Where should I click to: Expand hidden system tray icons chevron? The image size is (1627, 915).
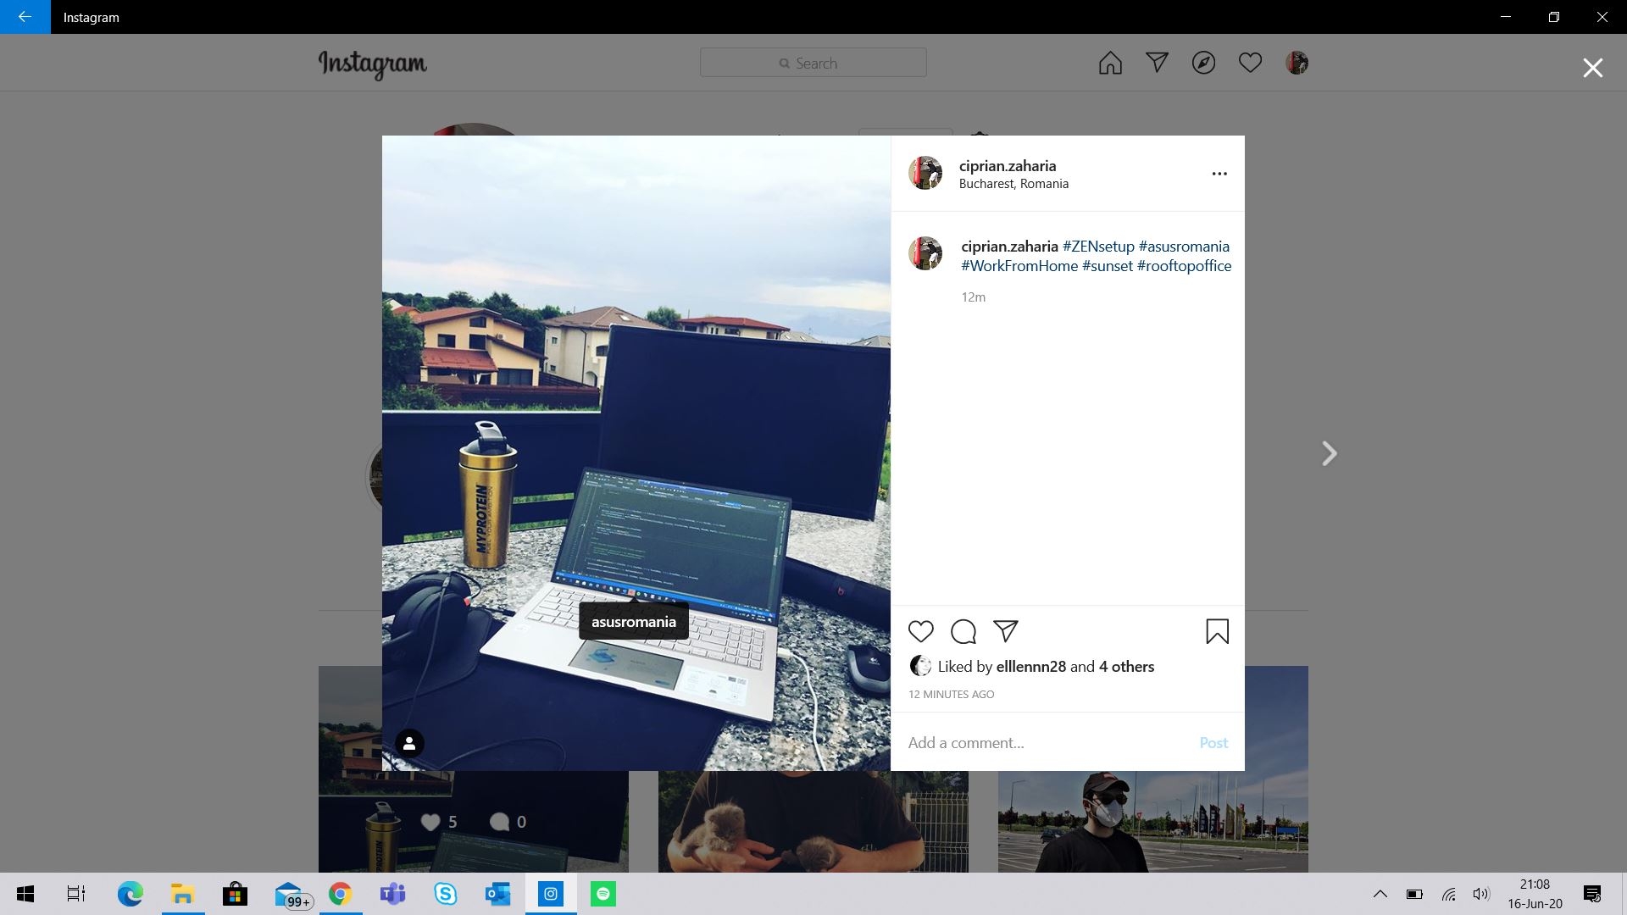click(x=1380, y=894)
